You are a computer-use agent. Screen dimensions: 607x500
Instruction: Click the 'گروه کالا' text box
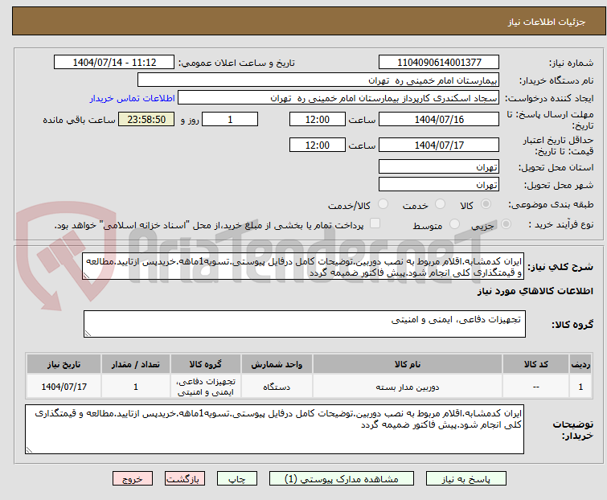(x=304, y=324)
